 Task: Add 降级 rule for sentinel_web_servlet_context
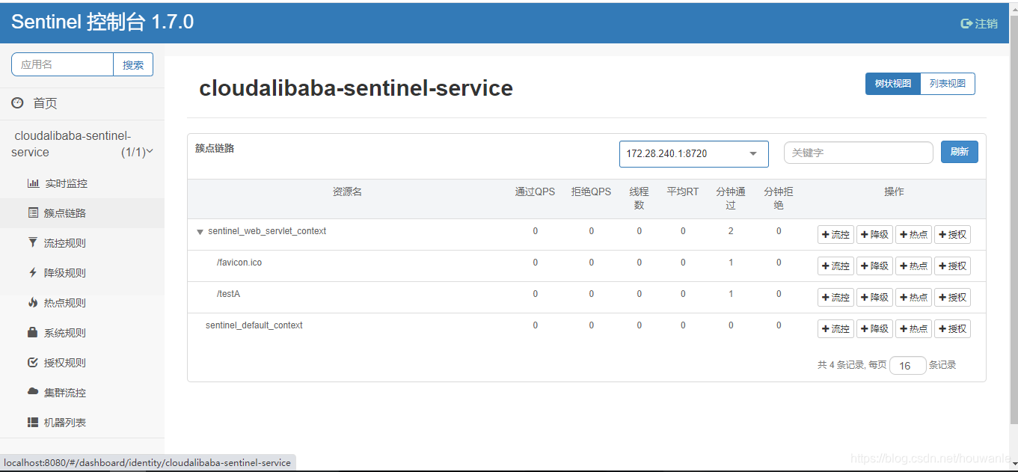click(874, 235)
